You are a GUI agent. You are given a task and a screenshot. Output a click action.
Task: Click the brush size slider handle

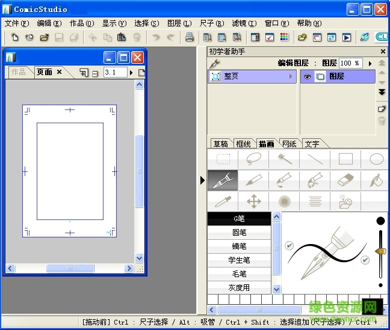coord(380,251)
